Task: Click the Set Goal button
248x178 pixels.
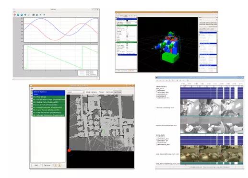Action: [109, 92]
